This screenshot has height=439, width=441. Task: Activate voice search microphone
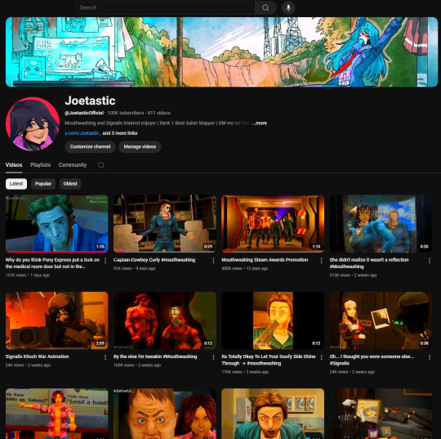288,7
